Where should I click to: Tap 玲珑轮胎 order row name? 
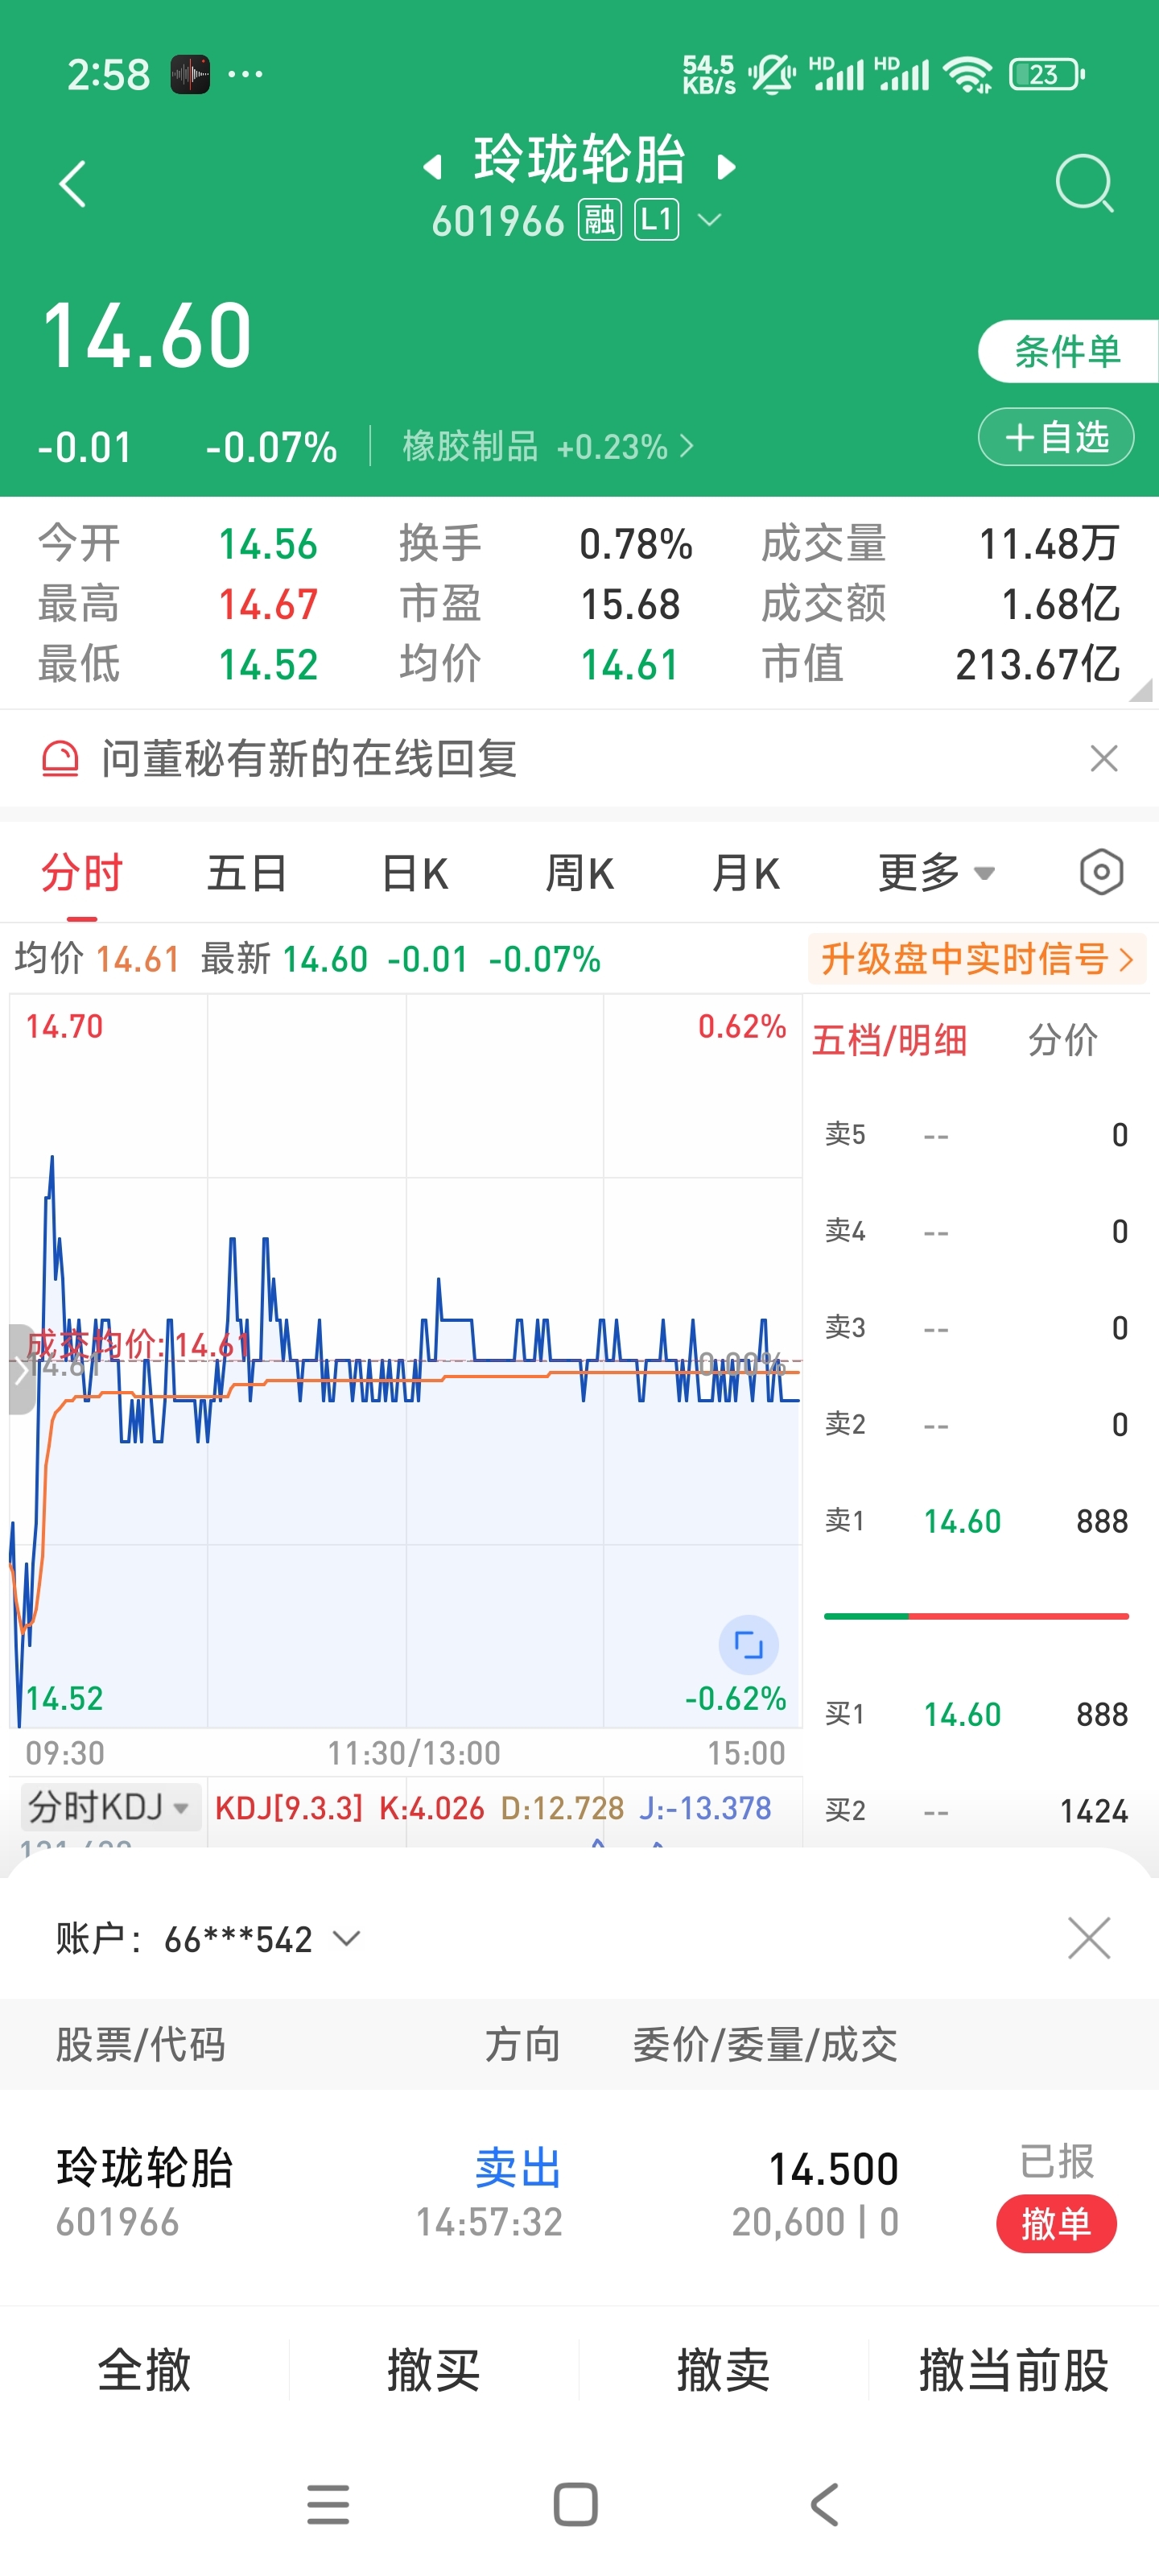pos(145,2168)
